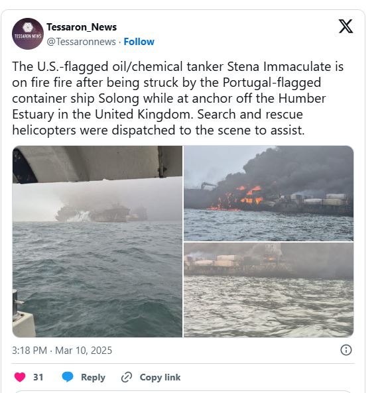The height and width of the screenshot is (393, 384).
Task: Click the chain link icon
Action: (x=127, y=377)
